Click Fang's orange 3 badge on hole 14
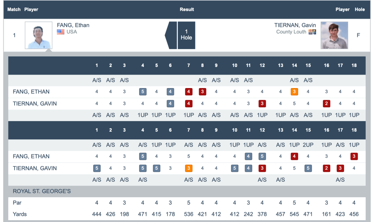 (x=294, y=92)
